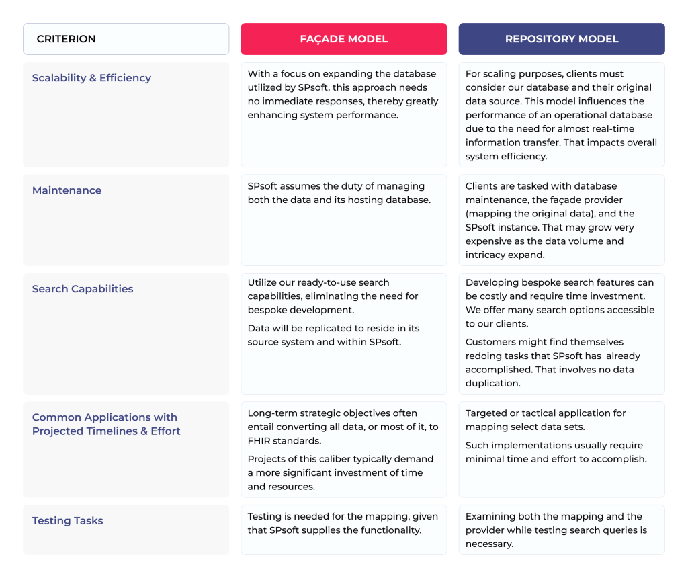This screenshot has height=578, width=688.
Task: Click the Maintenance row label
Action: coord(67,190)
